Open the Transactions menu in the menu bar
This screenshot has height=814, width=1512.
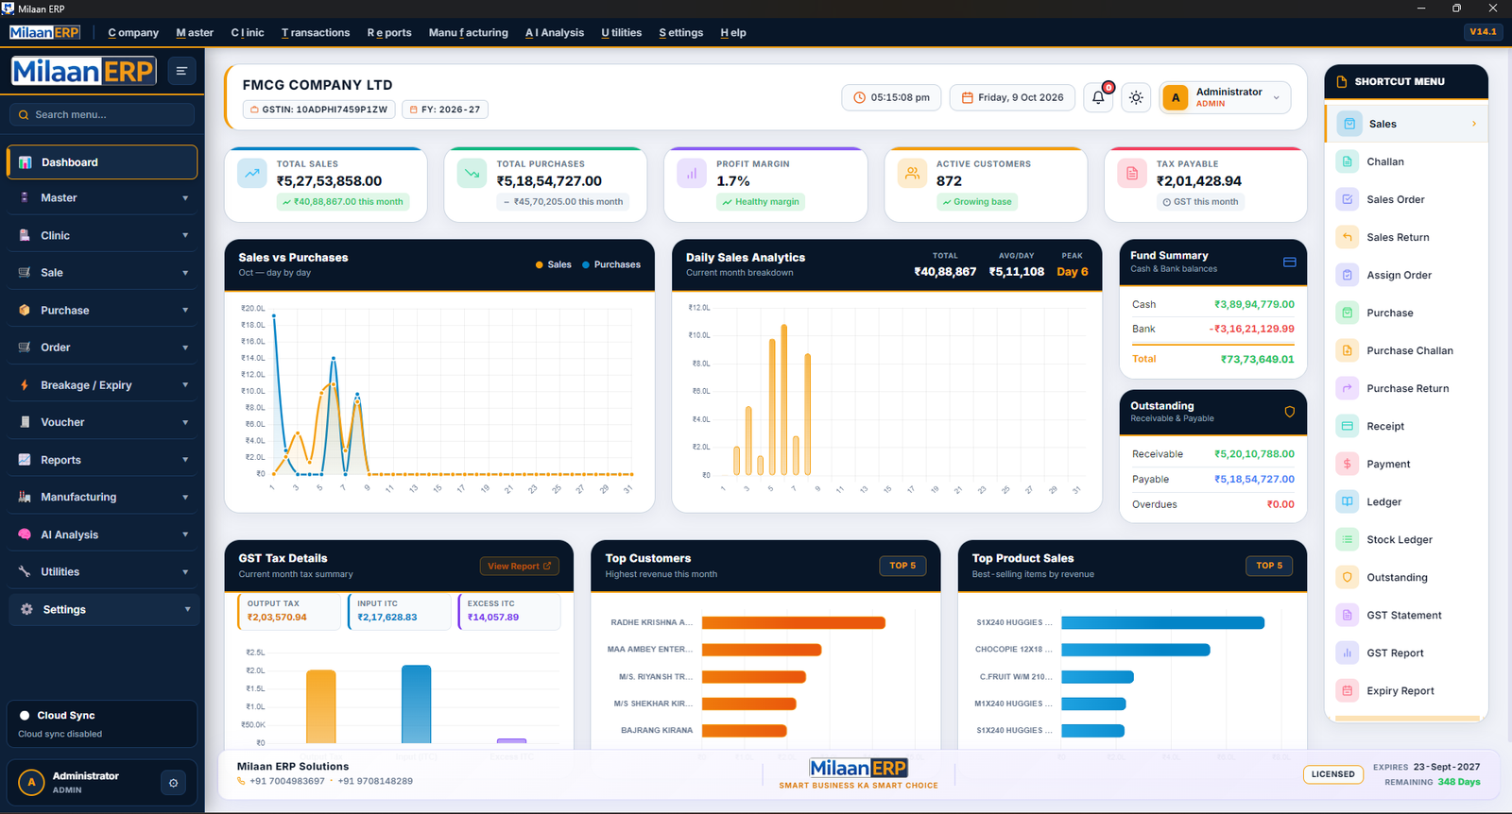pos(316,33)
